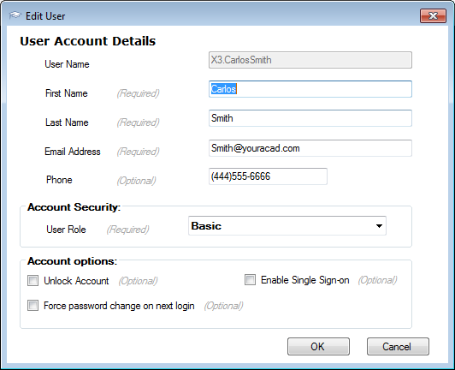Click the Enable Single Sign-on label
455x370 pixels.
[305, 280]
